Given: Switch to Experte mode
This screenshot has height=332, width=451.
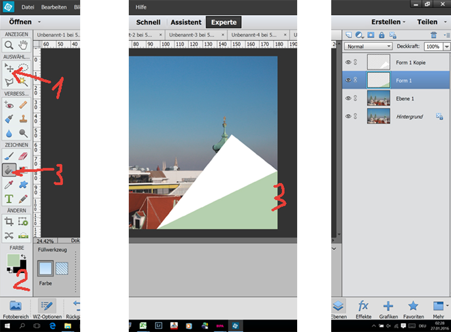Looking at the screenshot, I should 223,22.
